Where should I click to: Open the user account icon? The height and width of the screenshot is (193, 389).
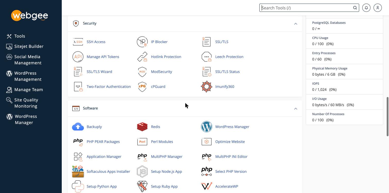tap(378, 8)
